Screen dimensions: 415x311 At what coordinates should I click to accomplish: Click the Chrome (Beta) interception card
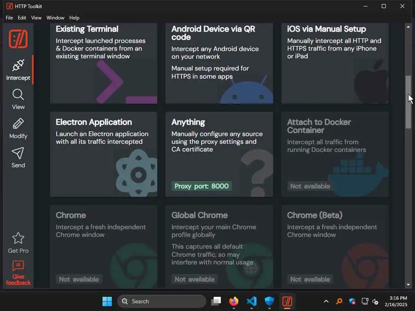pyautogui.click(x=335, y=247)
